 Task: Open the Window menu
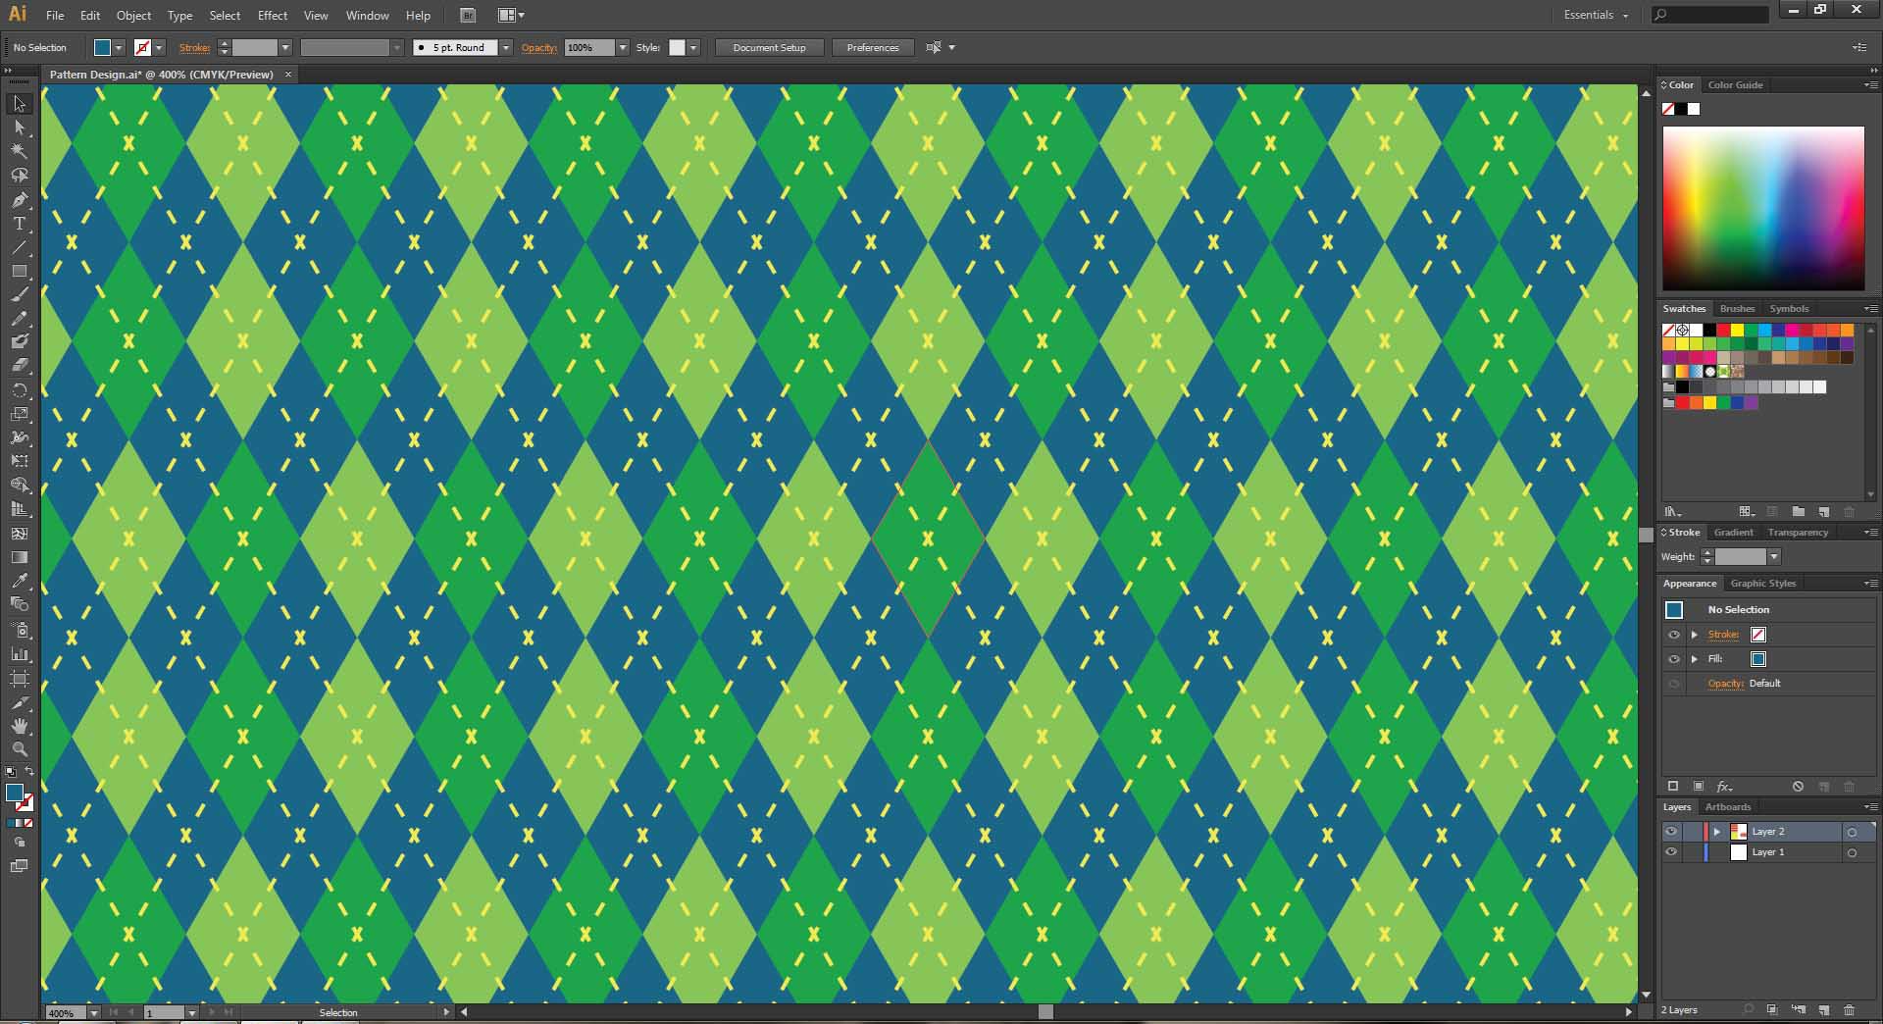coord(367,15)
